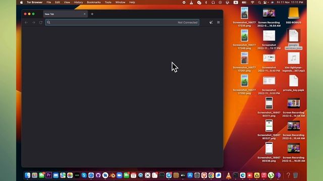The image size is (323, 181).
Task: Open App Store from the Dock
Action: point(190,175)
